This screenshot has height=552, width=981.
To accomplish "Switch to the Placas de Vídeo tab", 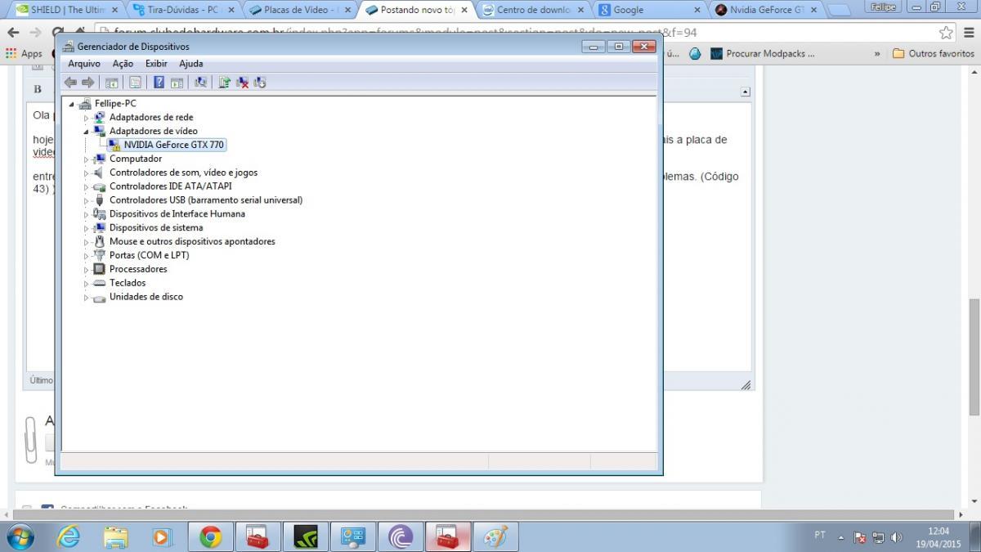I will pyautogui.click(x=300, y=10).
